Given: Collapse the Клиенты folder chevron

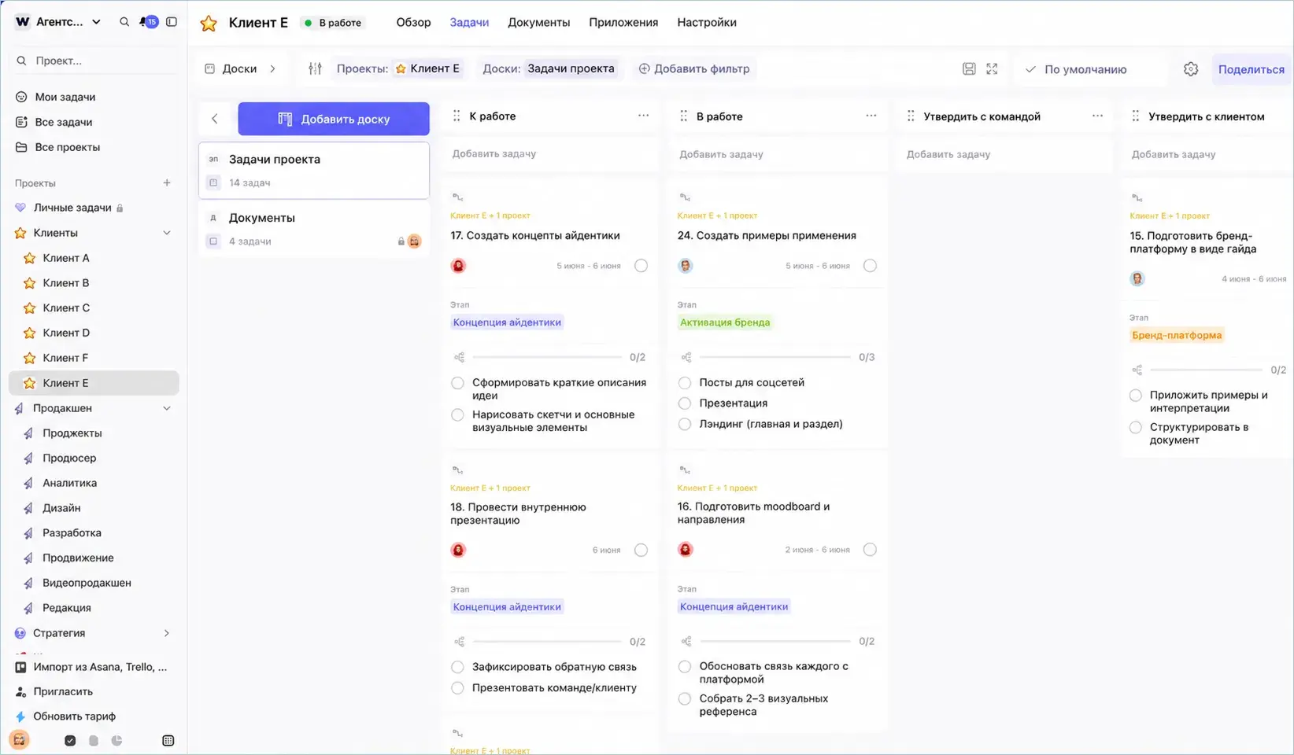Looking at the screenshot, I should coord(167,233).
